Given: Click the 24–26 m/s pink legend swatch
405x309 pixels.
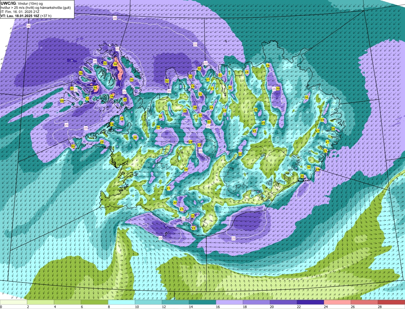Looking at the screenshot, I should click(338, 302).
